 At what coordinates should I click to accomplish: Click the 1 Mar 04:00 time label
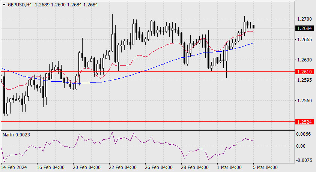[x=229, y=168]
